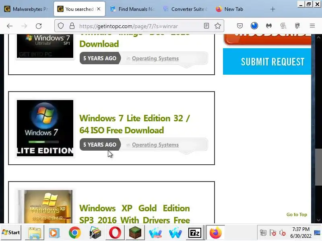Click the Windows 7 Ultimate SP1 thumbnail
Viewport: 322px width, 241px height.
[45, 46]
